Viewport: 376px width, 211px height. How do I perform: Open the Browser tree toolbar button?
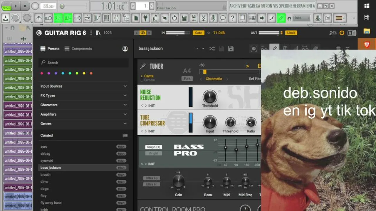pos(126,18)
